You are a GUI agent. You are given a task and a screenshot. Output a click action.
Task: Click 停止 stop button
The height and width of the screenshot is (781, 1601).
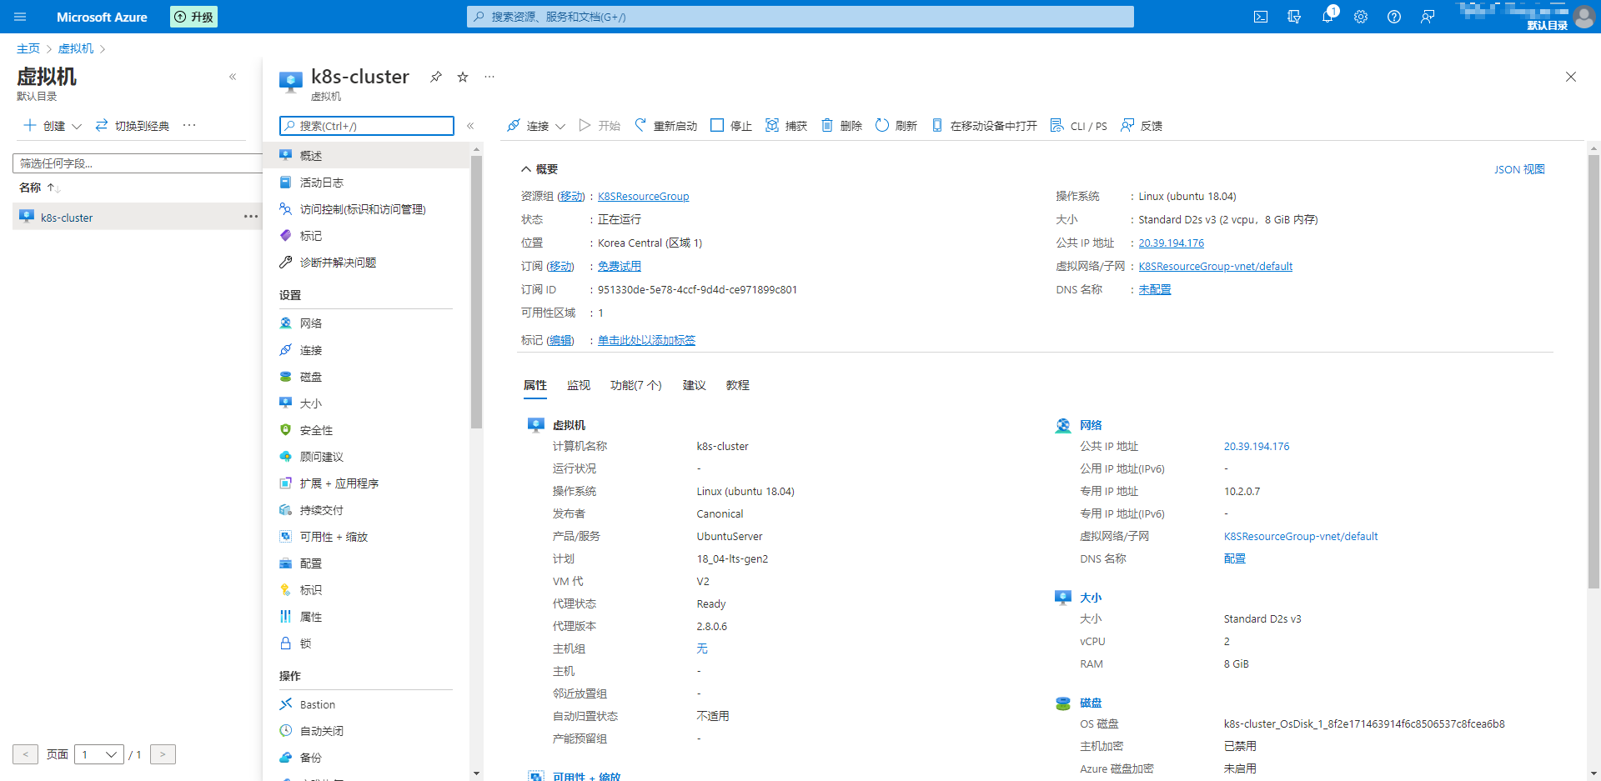click(x=731, y=126)
